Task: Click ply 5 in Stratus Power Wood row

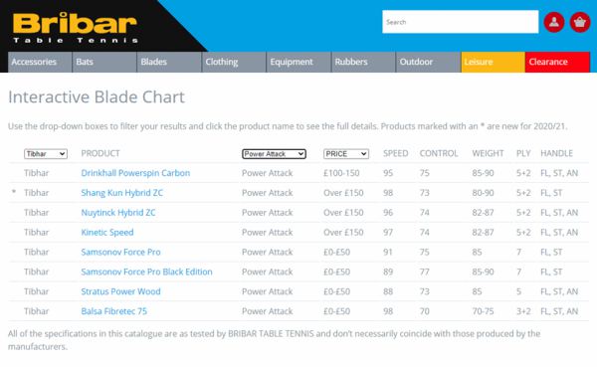Action: pos(518,291)
